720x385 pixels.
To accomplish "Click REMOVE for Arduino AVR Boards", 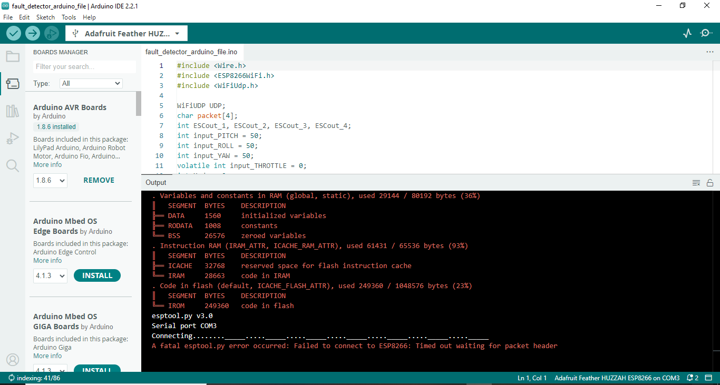I will tap(99, 180).
